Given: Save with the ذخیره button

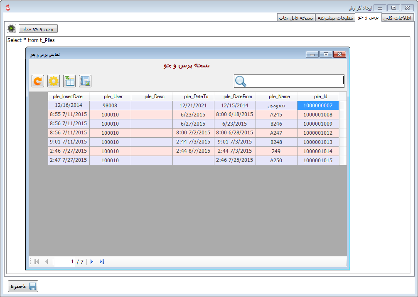Looking at the screenshot, I should coord(23,286).
